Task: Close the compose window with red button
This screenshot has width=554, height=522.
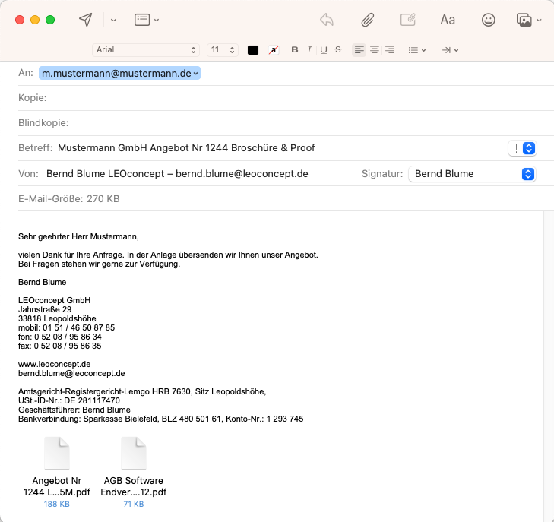Action: (20, 20)
